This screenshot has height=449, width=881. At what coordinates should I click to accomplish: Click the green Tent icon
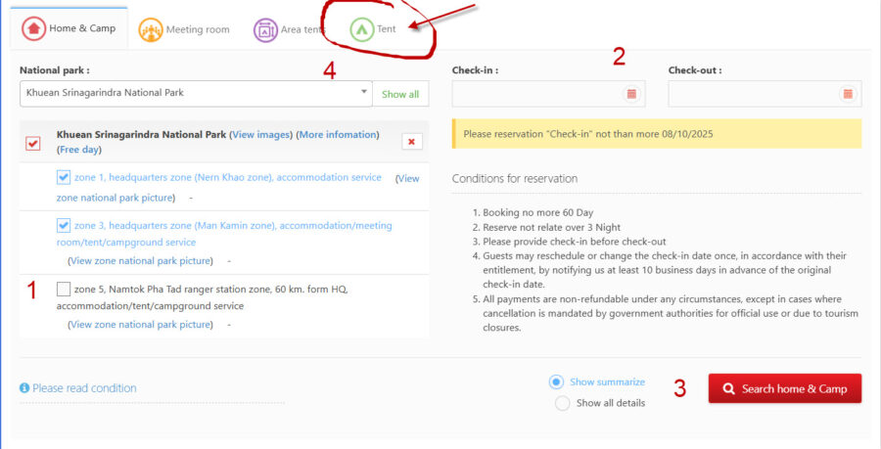(x=362, y=29)
